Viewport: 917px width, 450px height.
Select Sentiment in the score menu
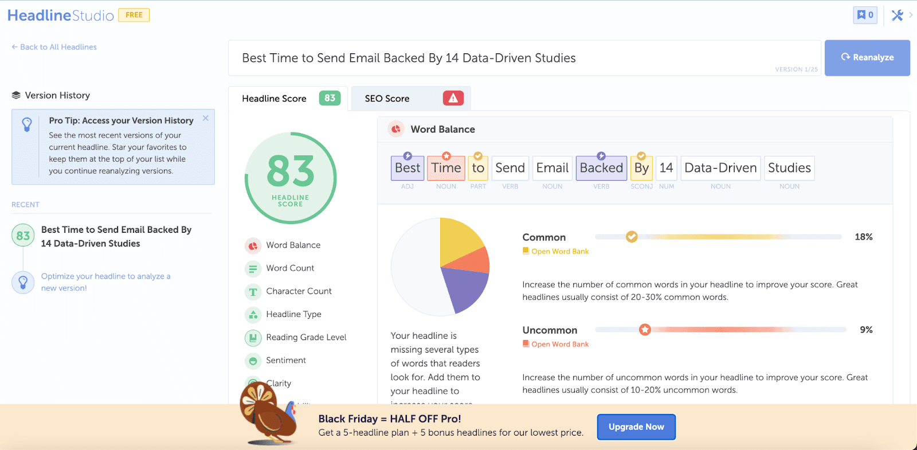pos(286,360)
